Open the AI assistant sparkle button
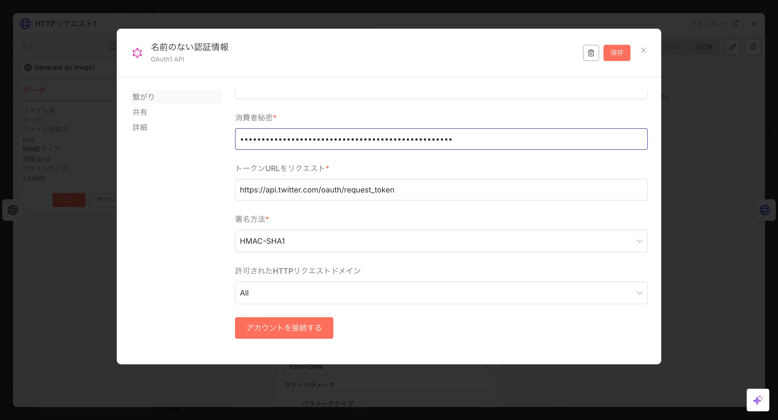Viewport: 778px width, 420px height. (x=758, y=400)
